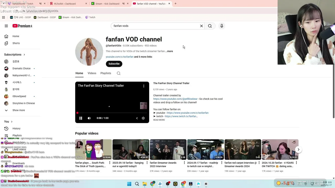Collapse trailer player control arrow
This screenshot has height=188, width=335.
(137, 118)
